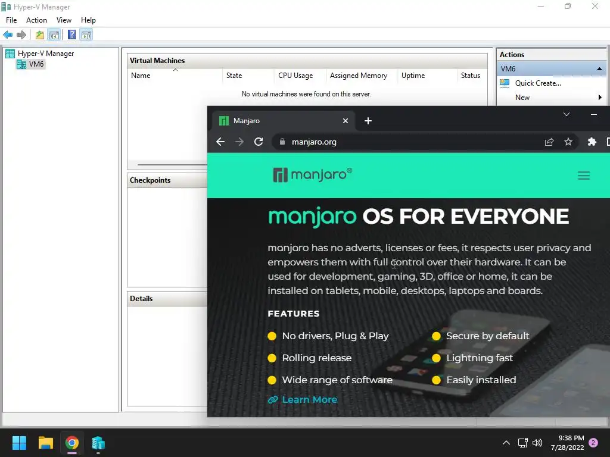Collapse the VM6 actions section arrow
Screen dimensions: 610x457
click(599, 69)
